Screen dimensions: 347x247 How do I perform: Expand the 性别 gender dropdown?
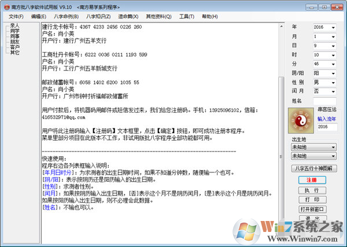pyautogui.click(x=333, y=83)
